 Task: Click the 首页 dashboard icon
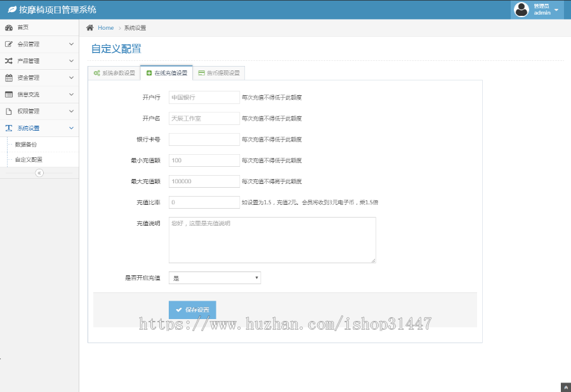[x=9, y=28]
